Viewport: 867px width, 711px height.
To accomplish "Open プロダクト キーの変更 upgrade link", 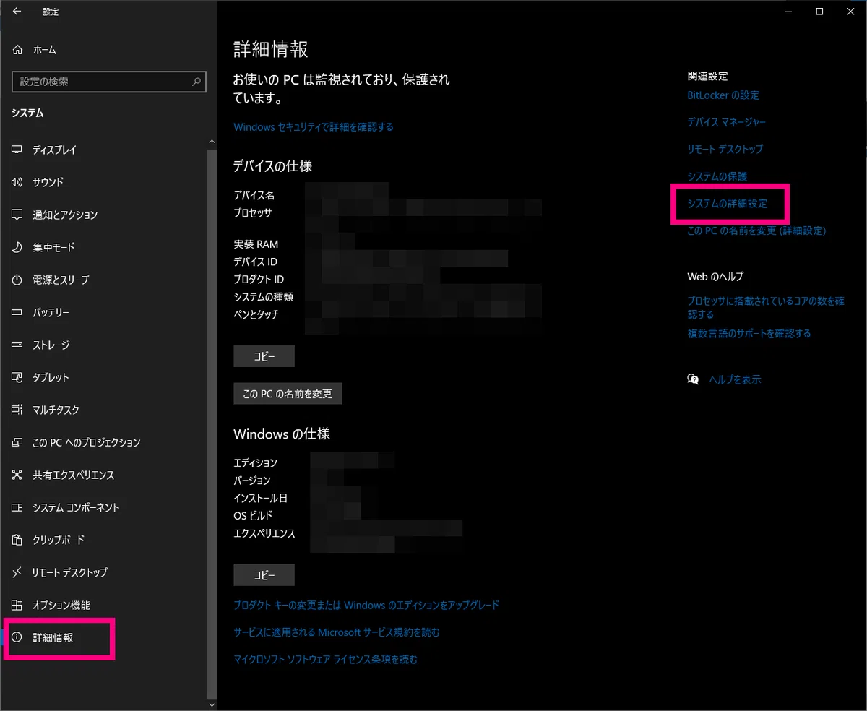I will (366, 605).
